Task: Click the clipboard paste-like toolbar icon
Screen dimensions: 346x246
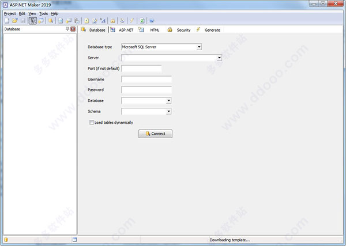Action: tap(77, 21)
